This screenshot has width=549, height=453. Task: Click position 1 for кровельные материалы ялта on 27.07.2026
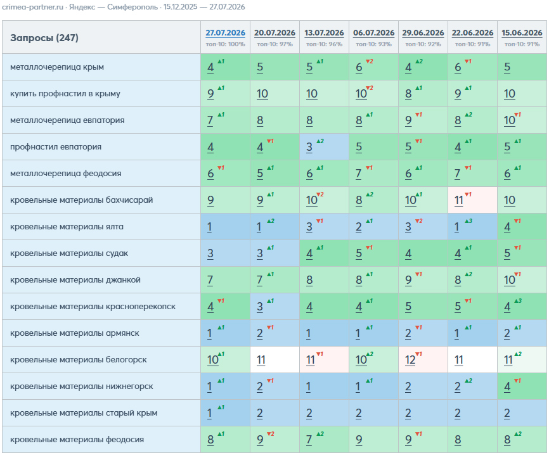coord(209,227)
